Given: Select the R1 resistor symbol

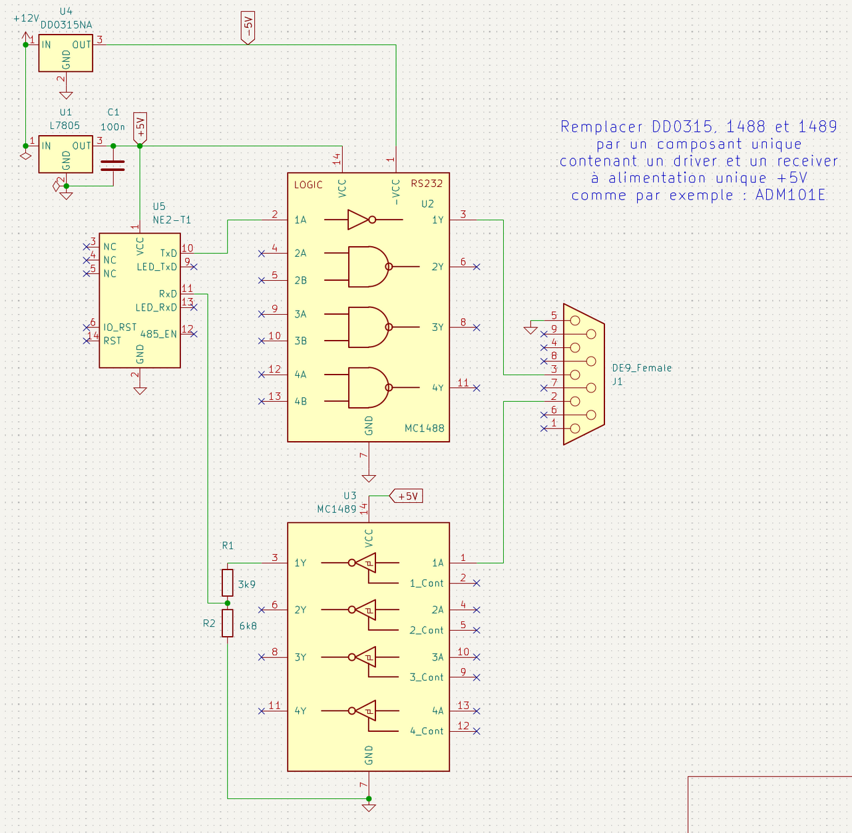Looking at the screenshot, I should click(228, 583).
